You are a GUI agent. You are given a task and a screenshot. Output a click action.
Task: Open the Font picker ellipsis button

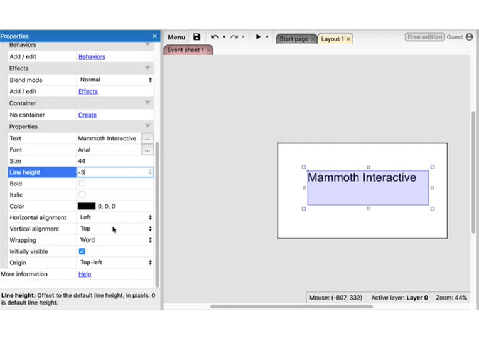(x=148, y=150)
